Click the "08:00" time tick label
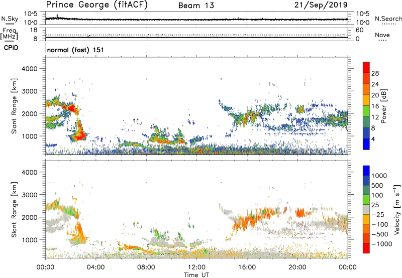This screenshot has height=278, width=402. (146, 267)
